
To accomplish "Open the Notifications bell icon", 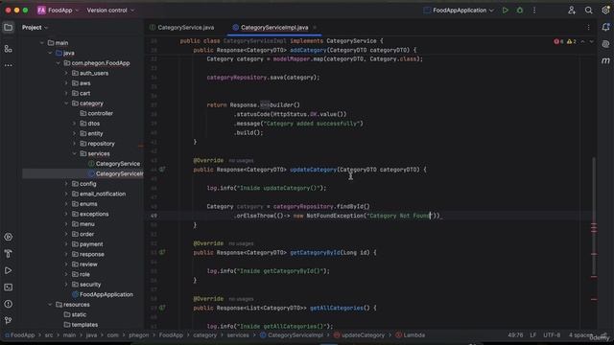I will click(605, 28).
